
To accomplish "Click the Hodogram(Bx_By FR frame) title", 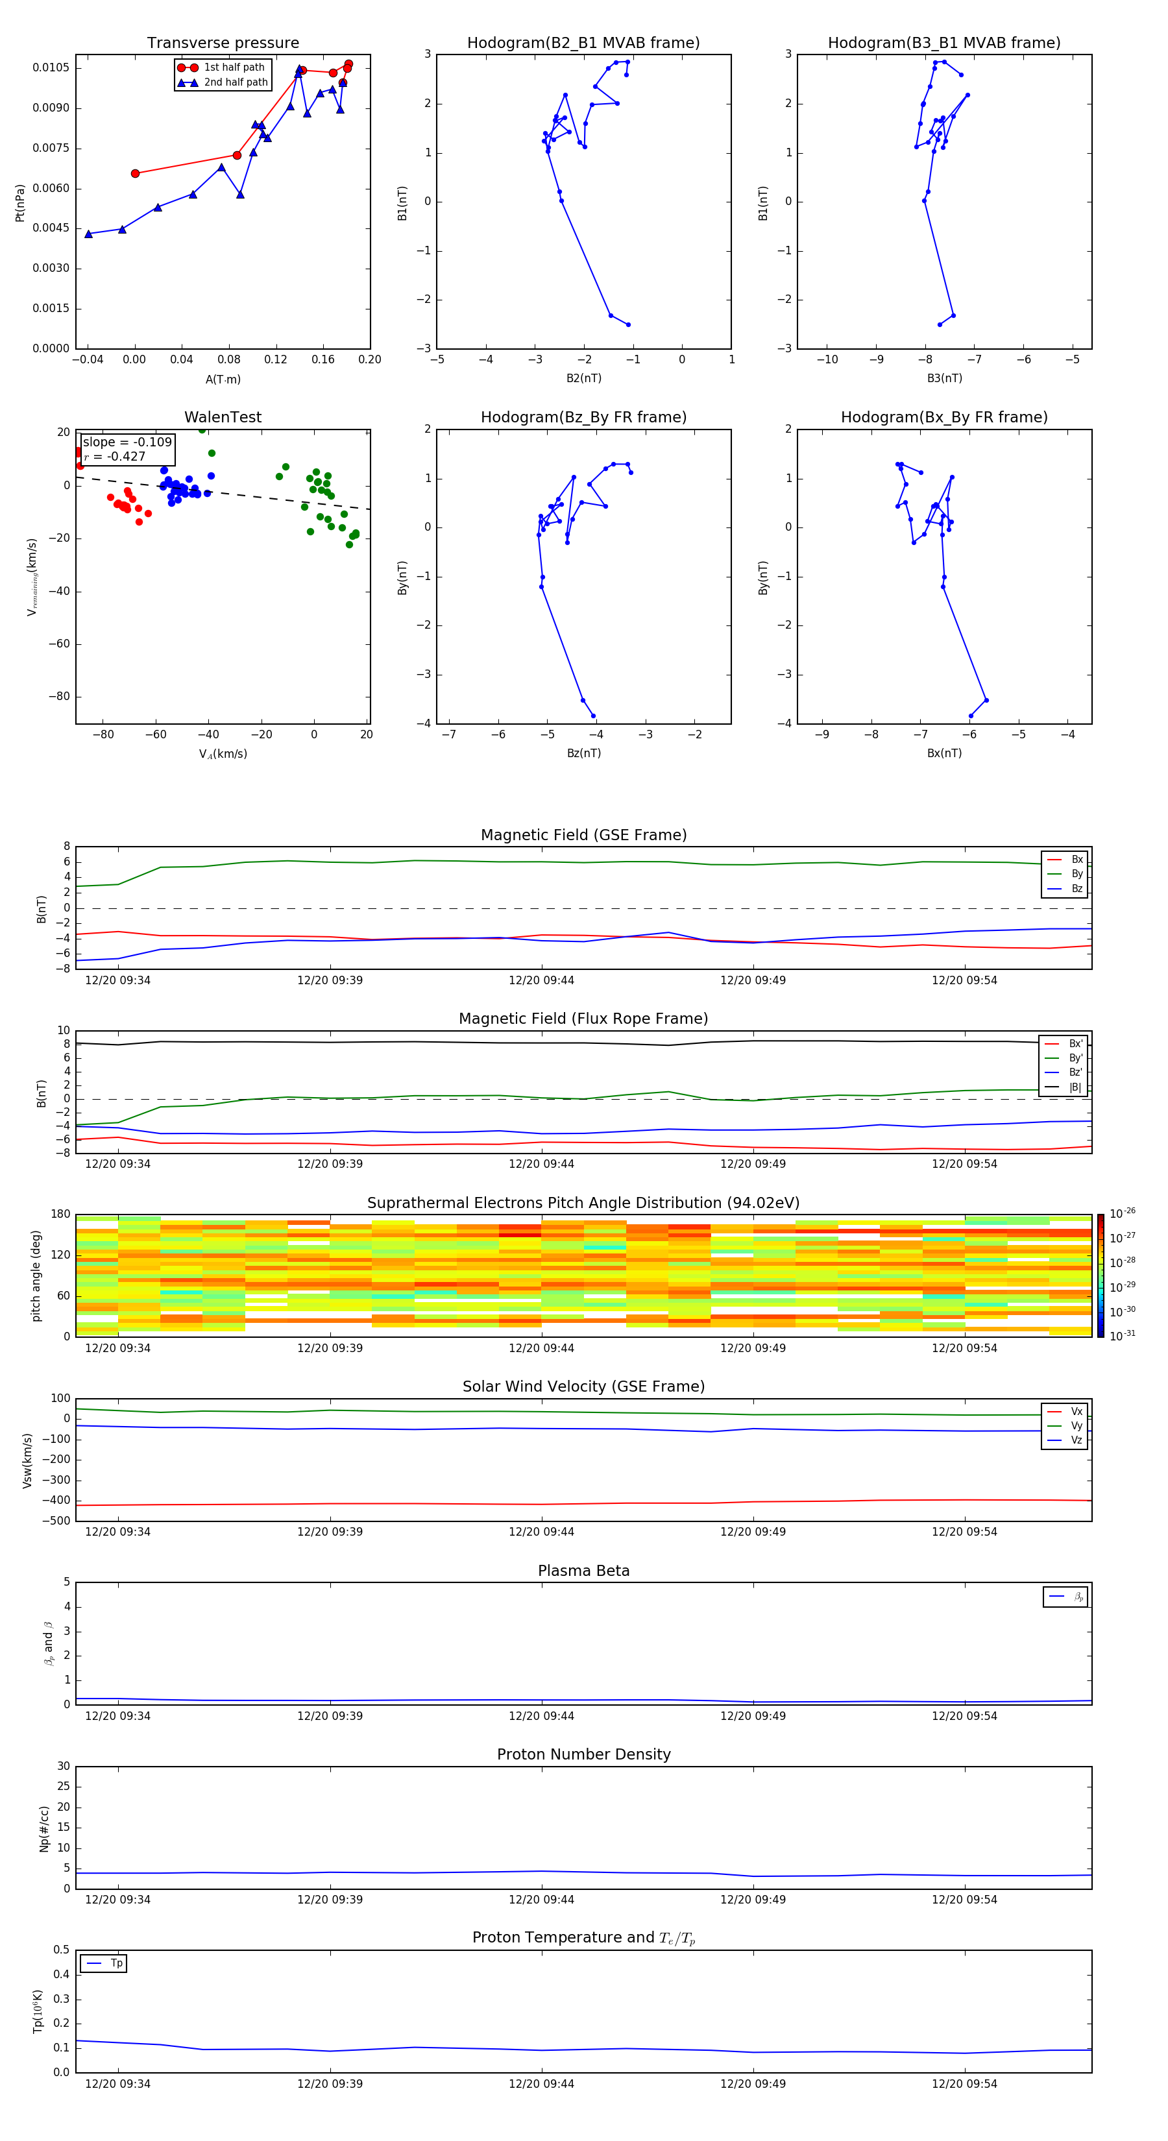I will tap(943, 417).
